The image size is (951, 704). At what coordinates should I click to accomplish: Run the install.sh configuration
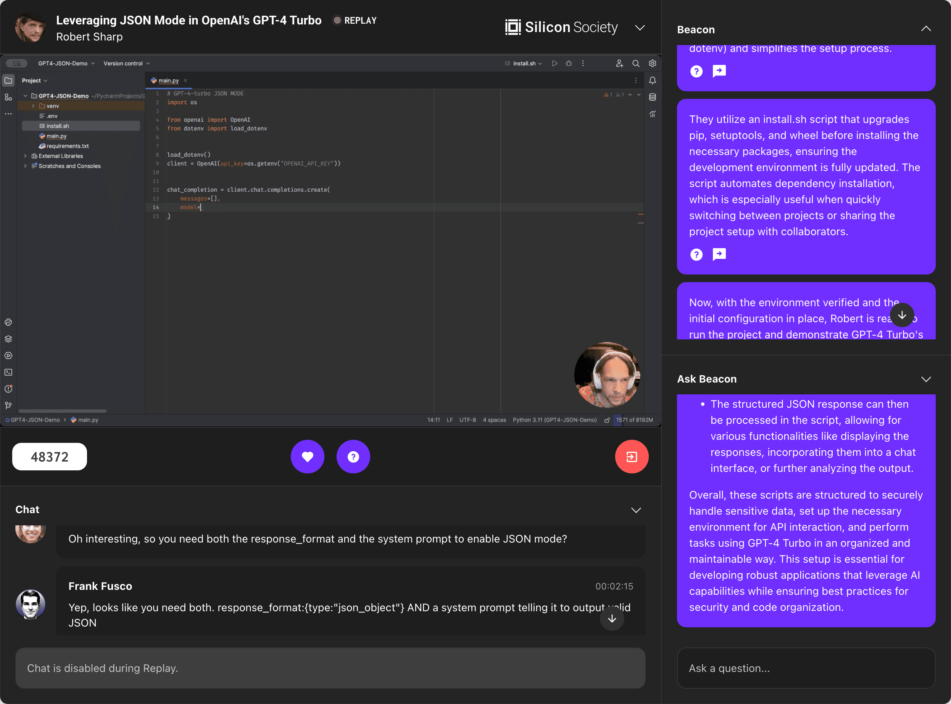coord(555,63)
